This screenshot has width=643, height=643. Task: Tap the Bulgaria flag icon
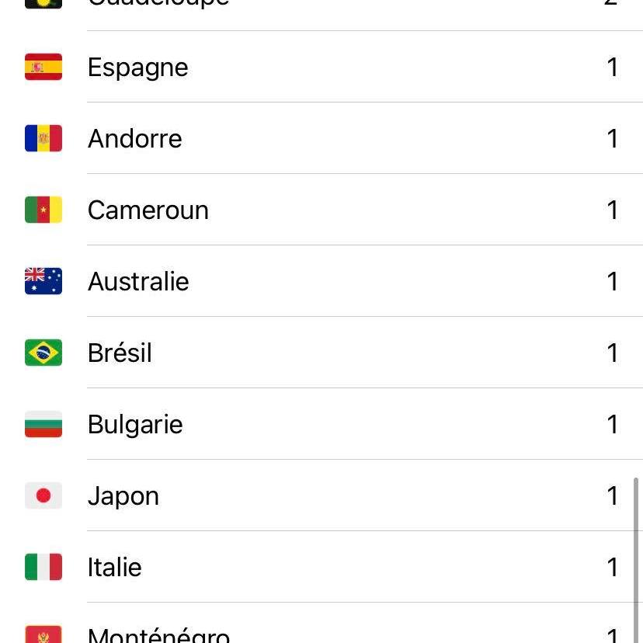tap(43, 425)
